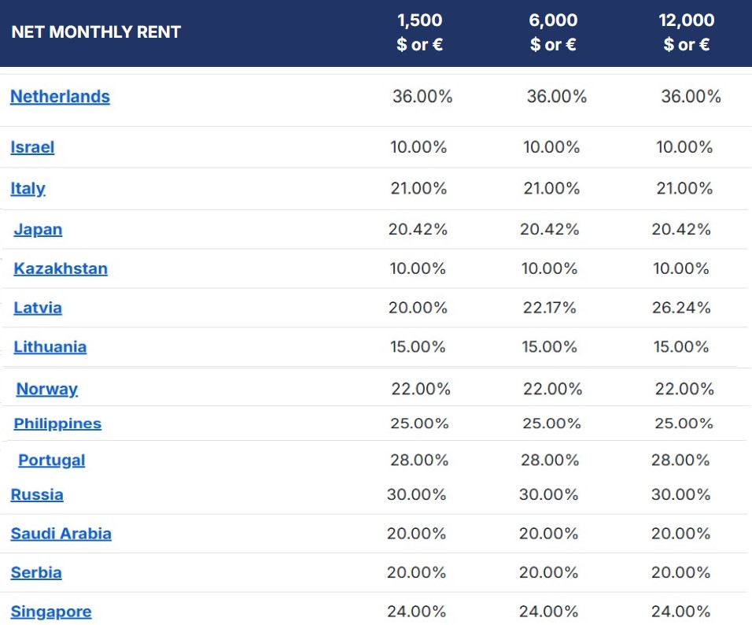Open the Singapore country link
Image resolution: width=752 pixels, height=625 pixels.
coord(51,612)
